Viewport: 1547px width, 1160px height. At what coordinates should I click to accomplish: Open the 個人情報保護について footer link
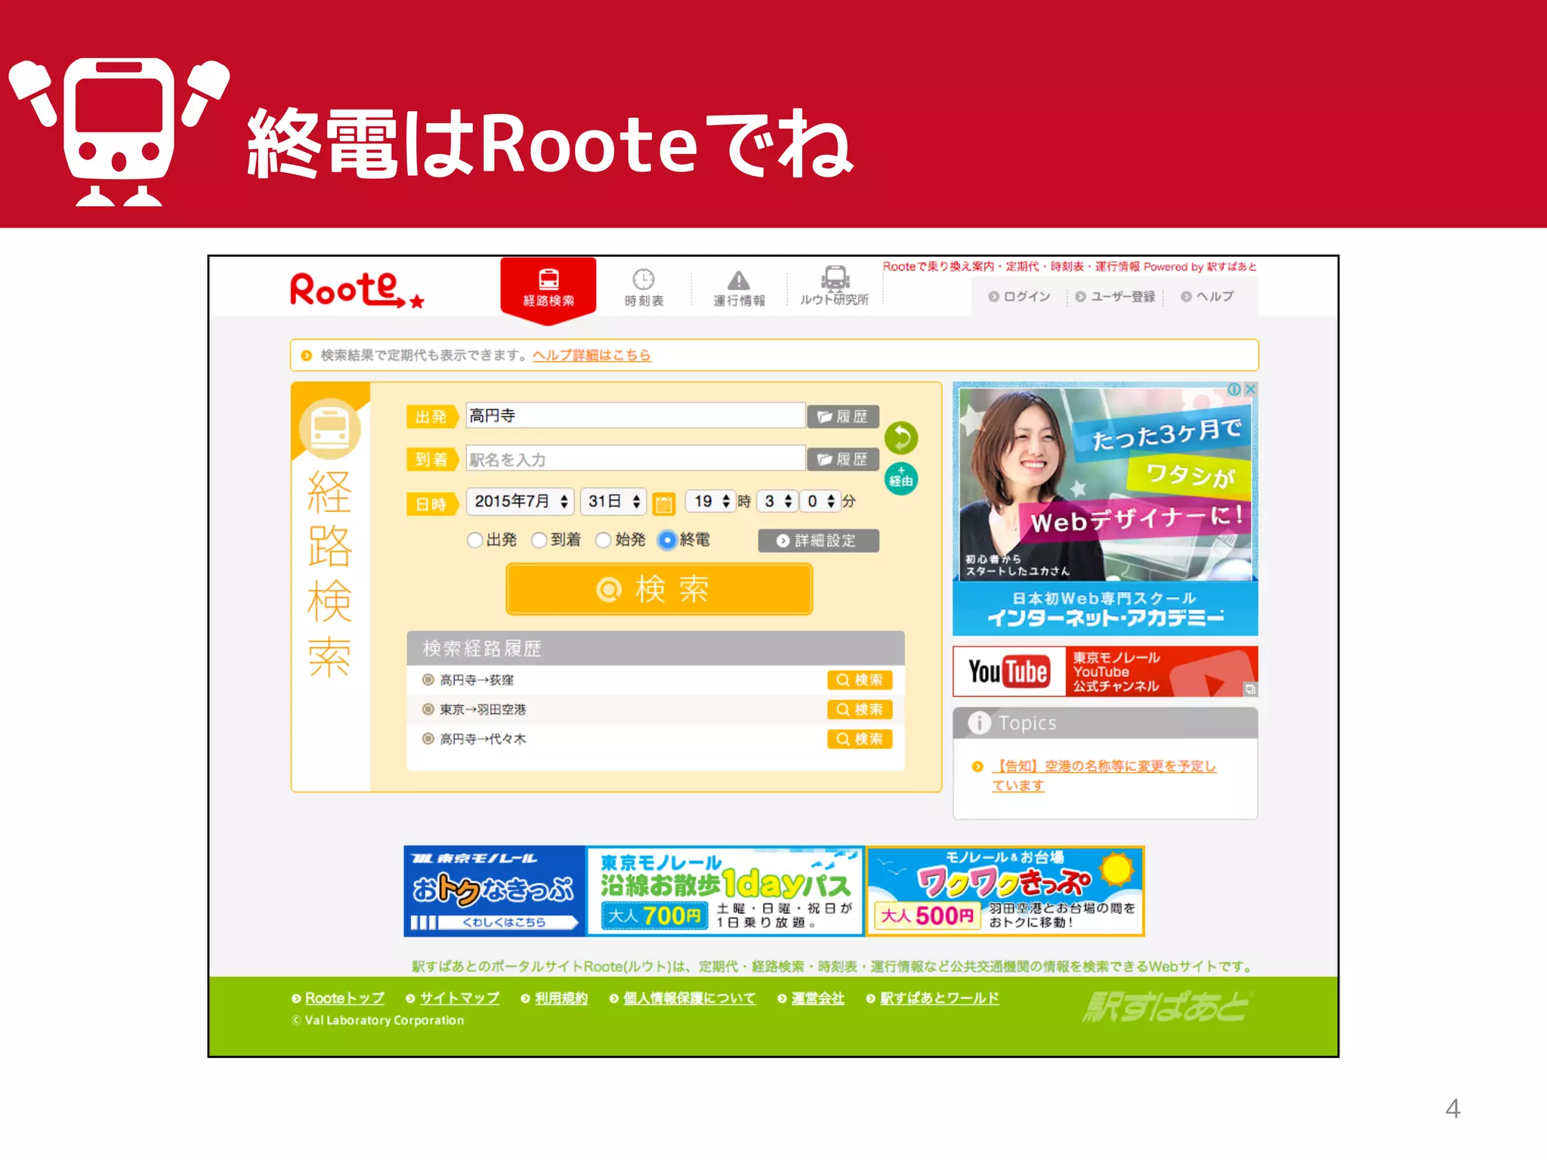coord(689,998)
